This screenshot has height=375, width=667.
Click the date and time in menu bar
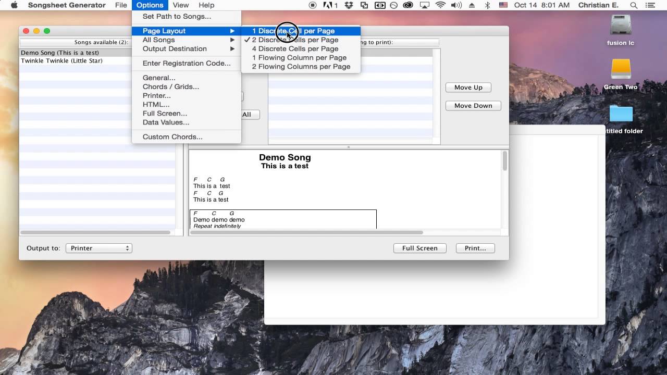(542, 5)
